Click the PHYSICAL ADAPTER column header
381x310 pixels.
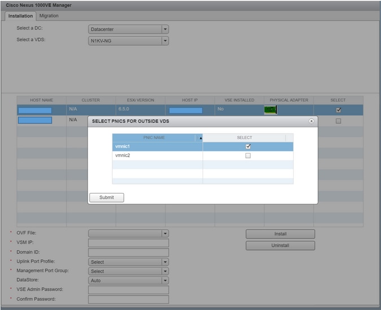point(289,100)
